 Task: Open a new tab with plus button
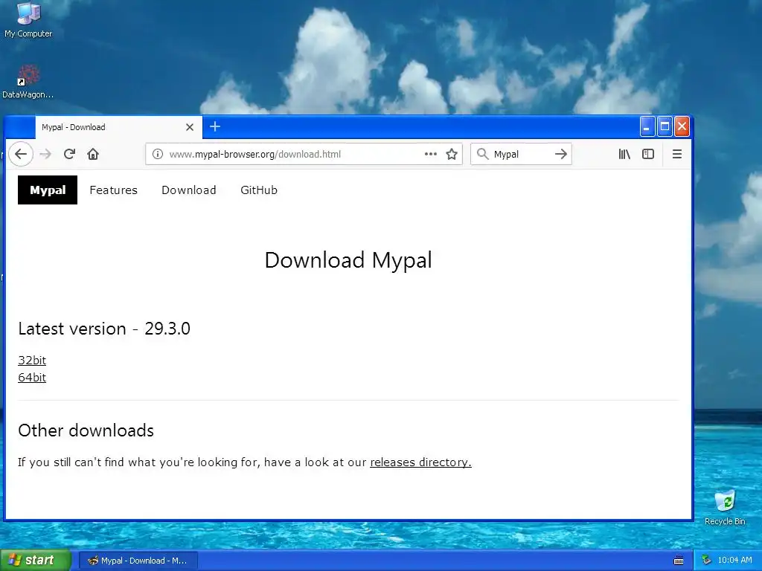[x=215, y=126]
